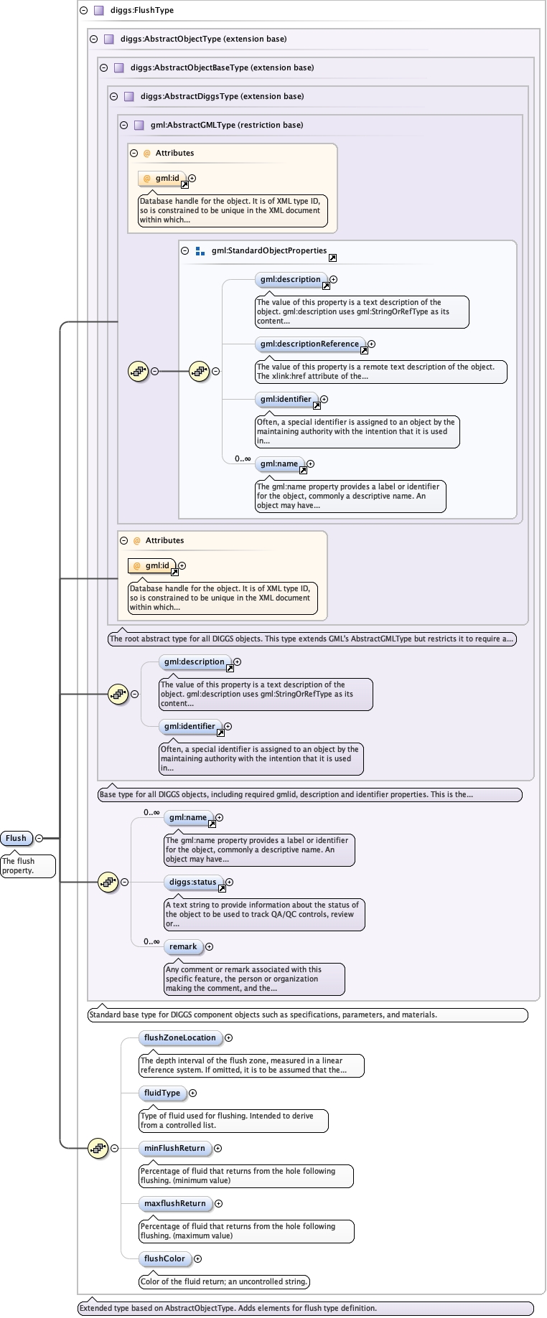Expand the flushColor element
This screenshot has height=1318, width=547.
click(197, 1258)
